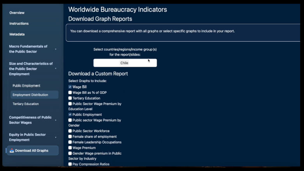Check Female share of employment
The width and height of the screenshot is (304, 171).
(x=70, y=136)
